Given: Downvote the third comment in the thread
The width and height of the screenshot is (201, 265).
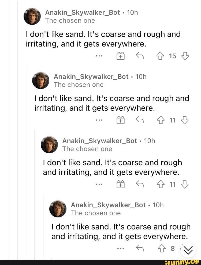Looking at the screenshot, I should [x=185, y=184].
